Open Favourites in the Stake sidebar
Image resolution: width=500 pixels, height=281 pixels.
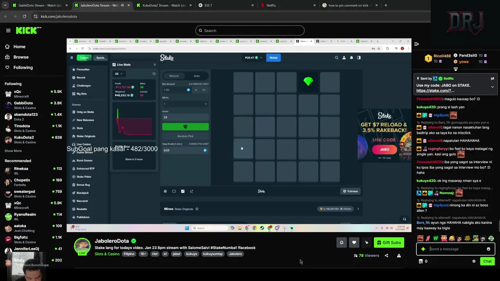pyautogui.click(x=83, y=69)
